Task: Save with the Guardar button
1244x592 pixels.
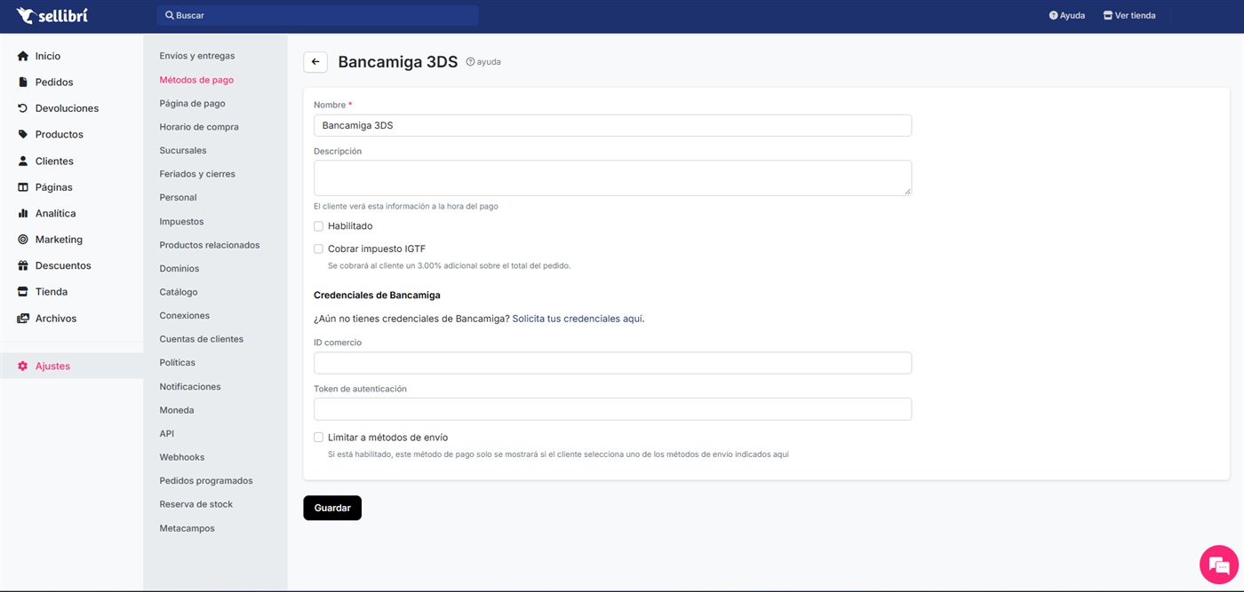Action: pyautogui.click(x=332, y=508)
